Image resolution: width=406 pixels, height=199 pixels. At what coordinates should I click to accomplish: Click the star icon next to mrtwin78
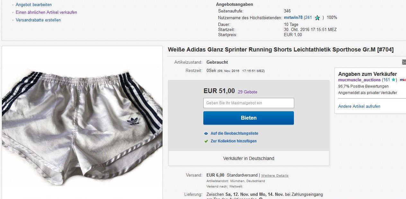pos(317,18)
